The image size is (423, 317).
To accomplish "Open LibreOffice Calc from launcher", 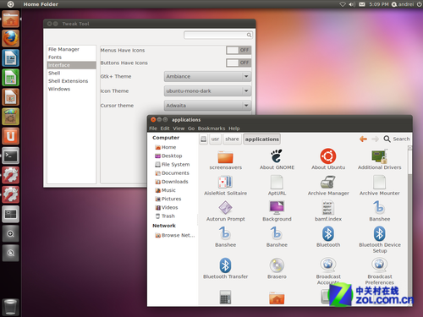I will pos(11,78).
